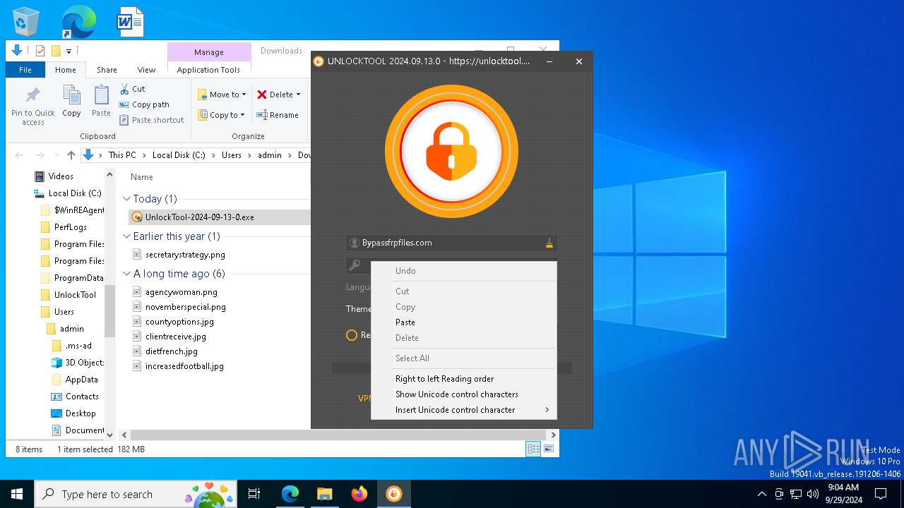The image size is (904, 508).
Task: Open AppData folder in navigation pane
Action: [x=82, y=380]
